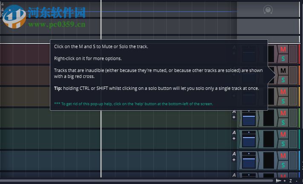This screenshot has width=303, height=184.
Task: Click the empty slot beside the light blue track's M/S
Action: click(x=293, y=160)
